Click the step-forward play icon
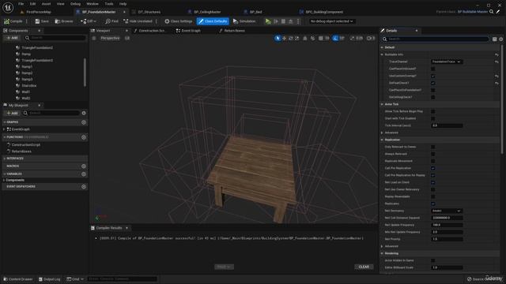506x284 pixels. coord(276,21)
